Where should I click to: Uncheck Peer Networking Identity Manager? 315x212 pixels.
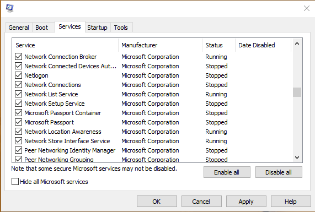[19, 150]
